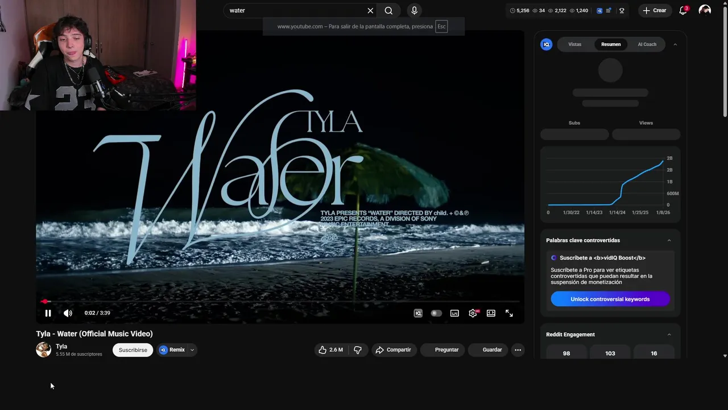728x410 pixels.
Task: Switch to the Resumen tab
Action: pos(611,44)
